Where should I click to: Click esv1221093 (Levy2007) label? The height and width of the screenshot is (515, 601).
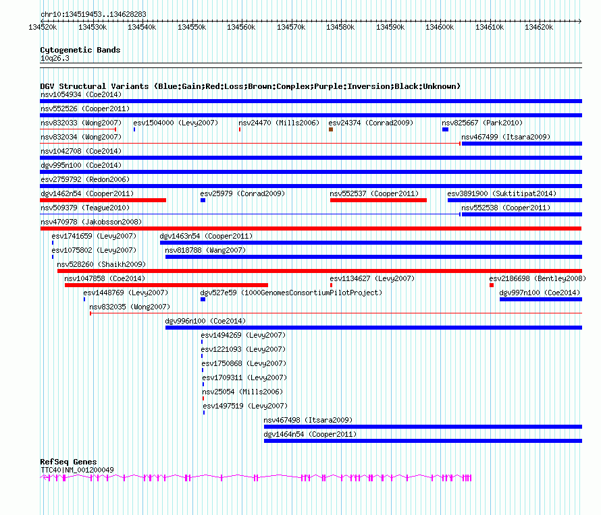coord(243,349)
